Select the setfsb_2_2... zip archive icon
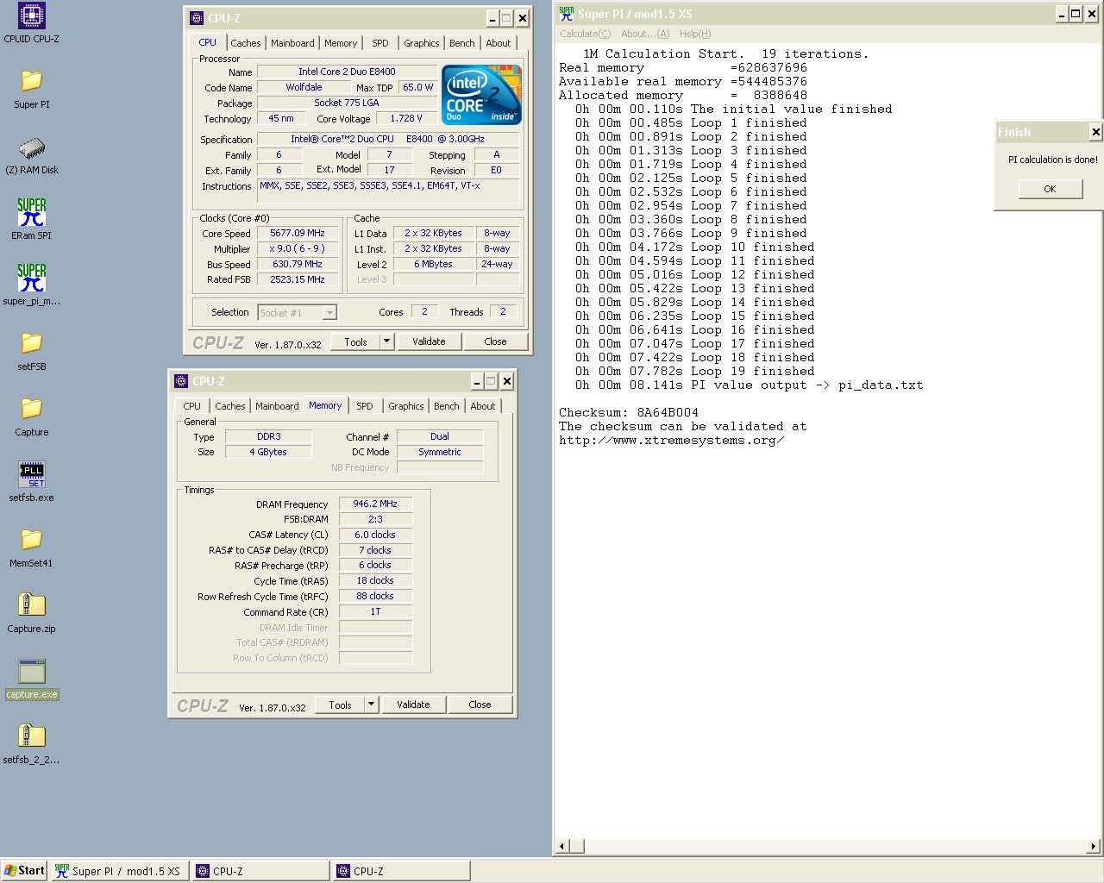The height and width of the screenshot is (883, 1104). point(31,744)
